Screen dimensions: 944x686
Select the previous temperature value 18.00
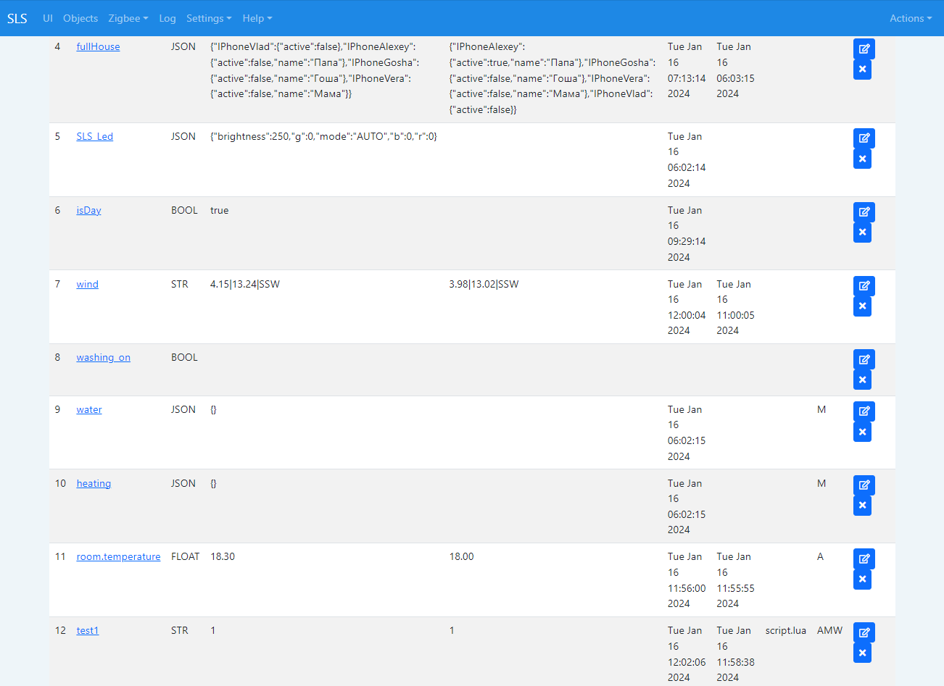tap(461, 556)
